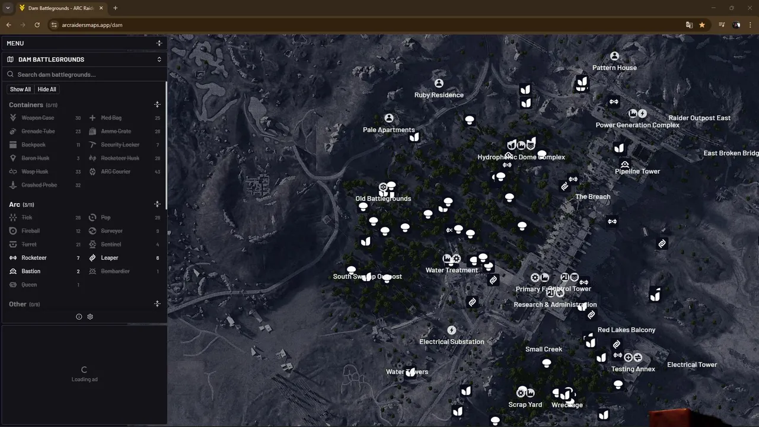Click the browser address bar URL
The height and width of the screenshot is (427, 759).
pyautogui.click(x=92, y=25)
